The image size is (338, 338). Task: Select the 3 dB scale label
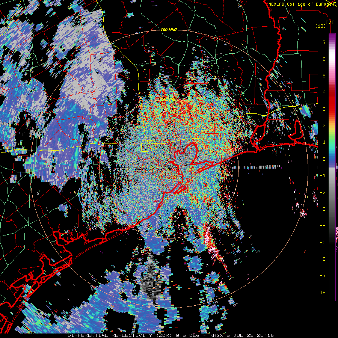(324, 109)
